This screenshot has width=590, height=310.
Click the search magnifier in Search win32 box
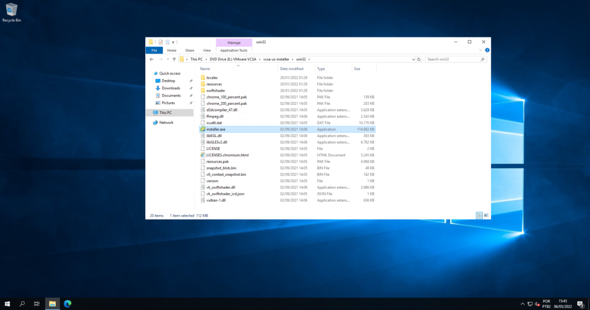click(x=482, y=59)
